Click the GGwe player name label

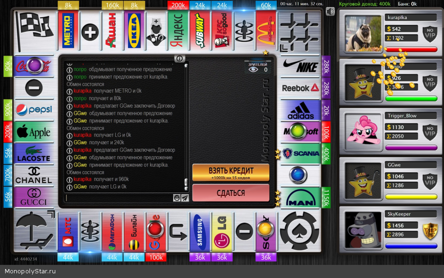(394, 165)
